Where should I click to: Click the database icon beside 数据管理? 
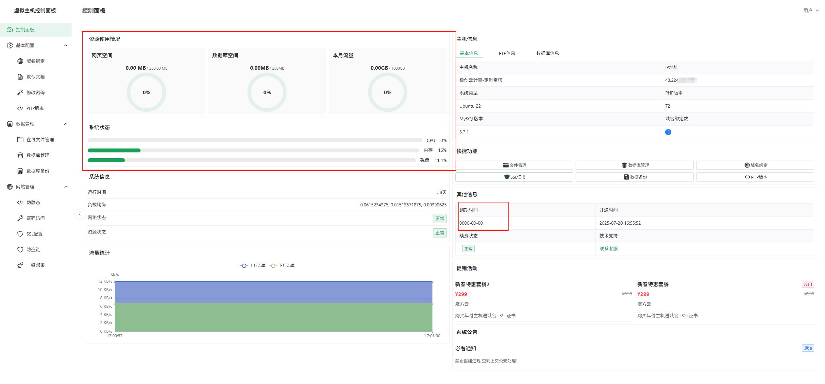tap(10, 124)
